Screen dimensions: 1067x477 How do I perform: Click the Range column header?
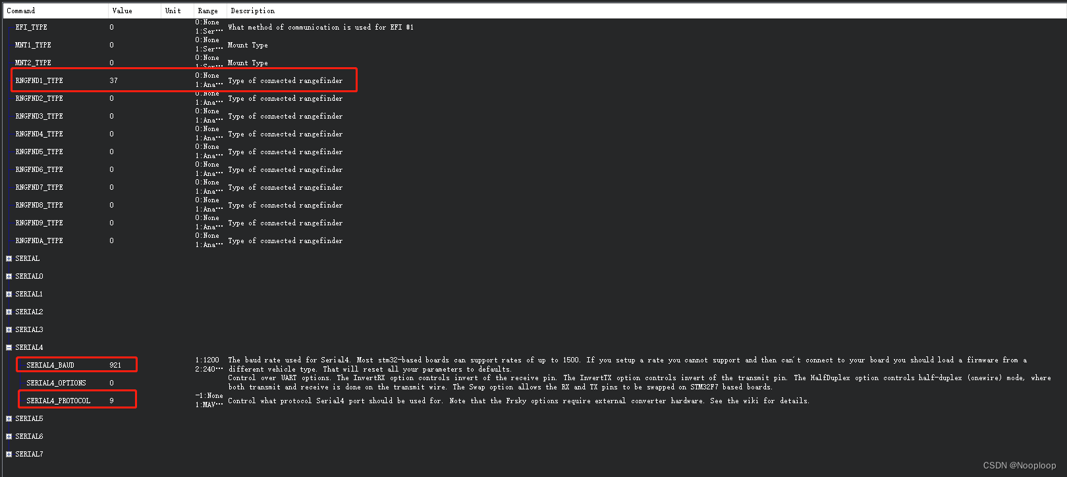(x=210, y=11)
